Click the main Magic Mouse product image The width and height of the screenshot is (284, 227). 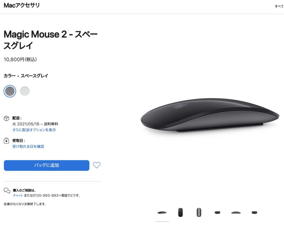[210, 115]
